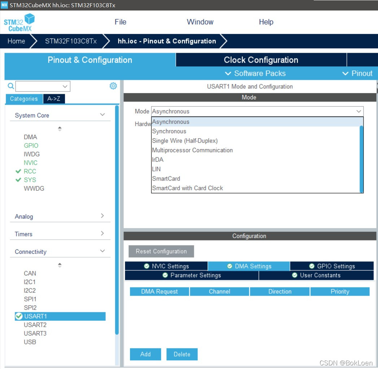Click the MX title bar app icon

[4, 5]
